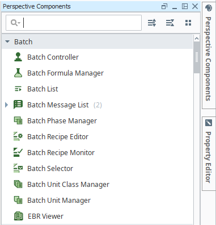Click the Batch Message List icon
The width and height of the screenshot is (216, 225).
(x=18, y=105)
